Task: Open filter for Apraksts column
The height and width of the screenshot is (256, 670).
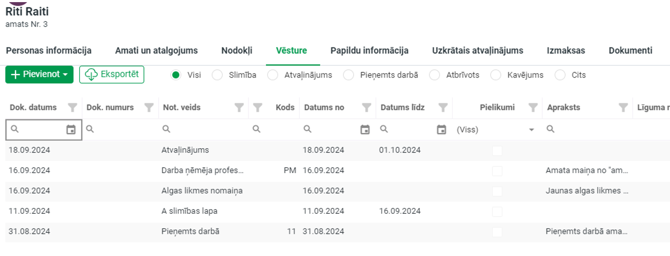Action: point(623,108)
